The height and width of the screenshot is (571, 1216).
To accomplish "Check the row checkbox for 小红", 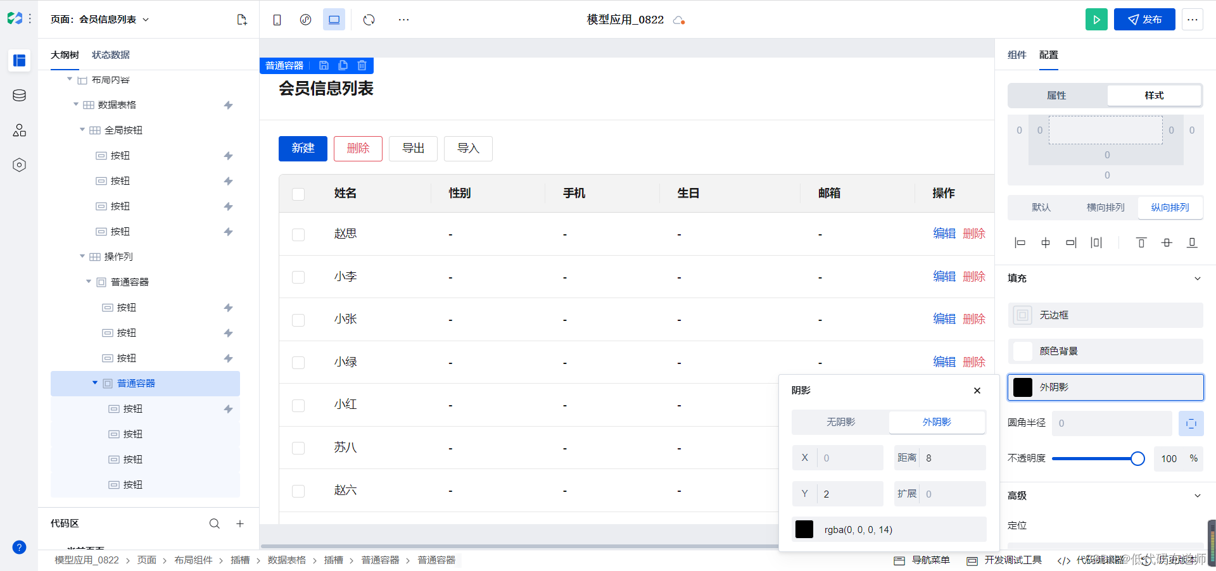I will click(x=298, y=405).
